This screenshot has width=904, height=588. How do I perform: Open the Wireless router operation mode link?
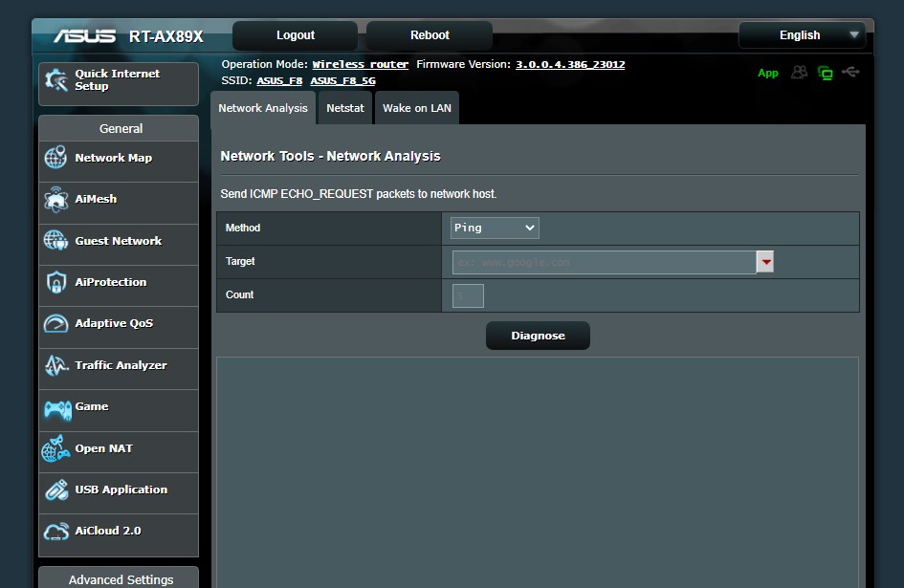[x=361, y=64]
